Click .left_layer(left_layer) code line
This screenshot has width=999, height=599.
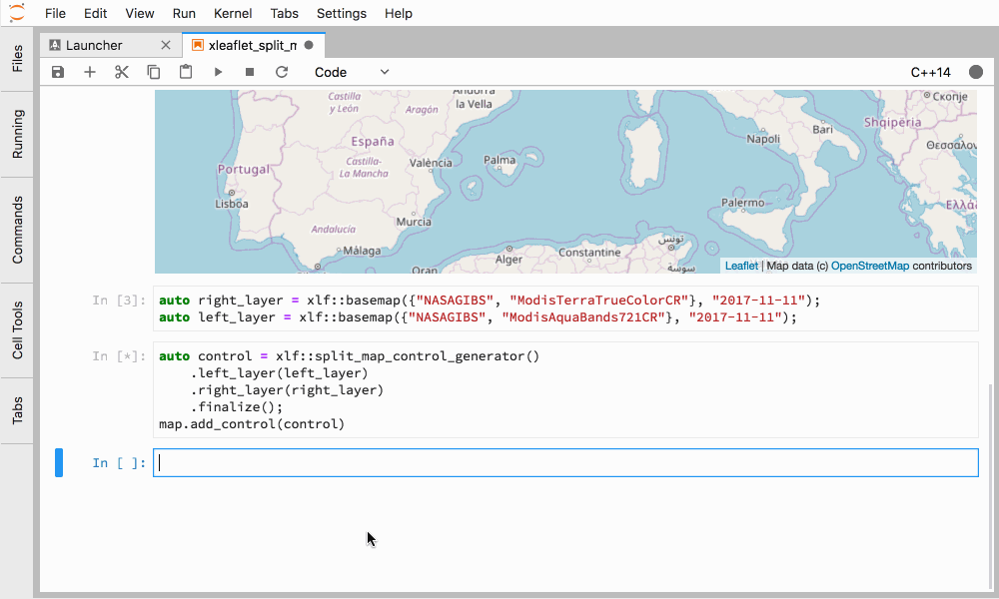pos(279,373)
